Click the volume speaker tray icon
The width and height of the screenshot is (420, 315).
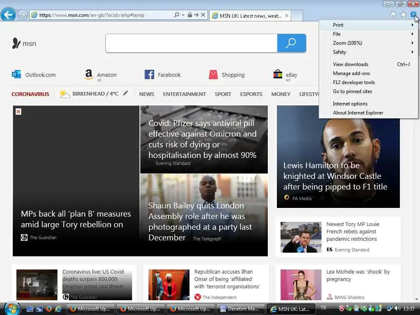point(397,308)
